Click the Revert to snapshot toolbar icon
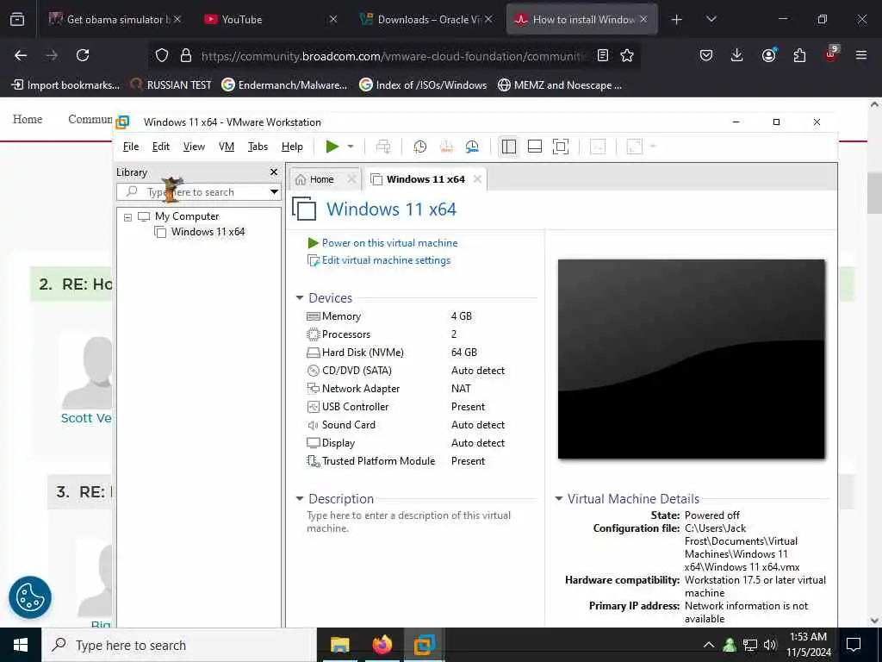 click(446, 147)
